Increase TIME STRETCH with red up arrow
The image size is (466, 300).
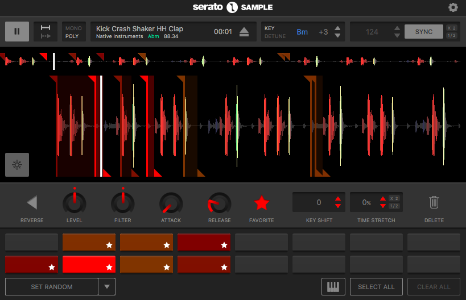[x=383, y=198]
